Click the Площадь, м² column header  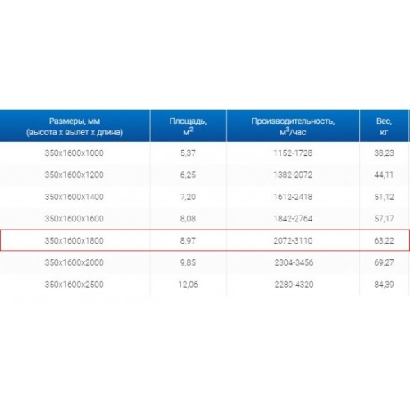tap(188, 126)
